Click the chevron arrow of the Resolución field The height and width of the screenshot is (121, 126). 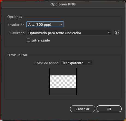click(x=61, y=24)
